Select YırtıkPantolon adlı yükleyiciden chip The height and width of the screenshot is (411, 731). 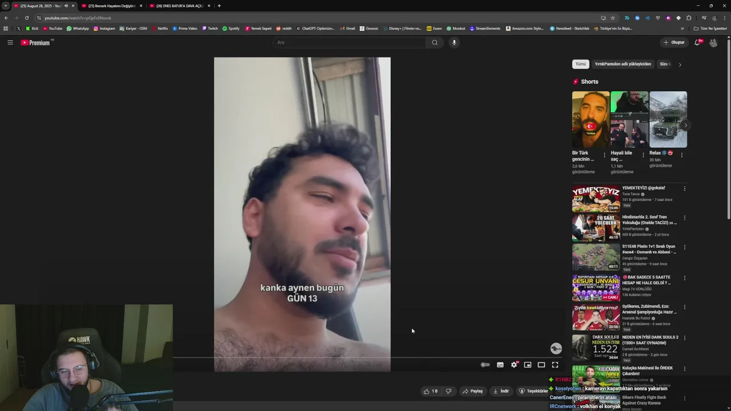coord(622,64)
